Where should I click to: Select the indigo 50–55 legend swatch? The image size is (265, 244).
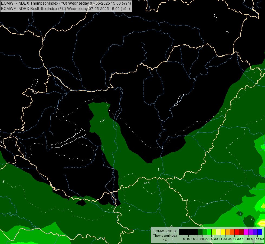(x=255, y=232)
